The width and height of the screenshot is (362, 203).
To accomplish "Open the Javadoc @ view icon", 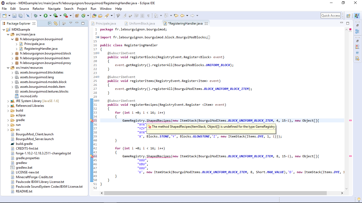I will [x=357, y=53].
